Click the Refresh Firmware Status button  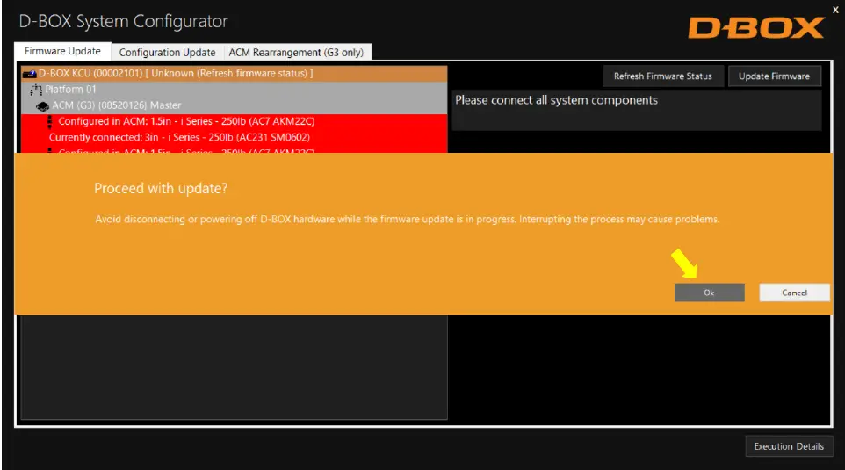point(663,76)
